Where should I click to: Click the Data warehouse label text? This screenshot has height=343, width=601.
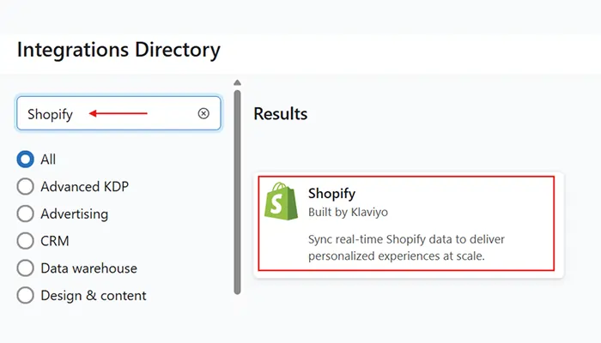pyautogui.click(x=88, y=268)
